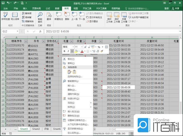This screenshot has height=136, width=183.
Task: Go to previous comment 上一条
Action: (x=74, y=16)
